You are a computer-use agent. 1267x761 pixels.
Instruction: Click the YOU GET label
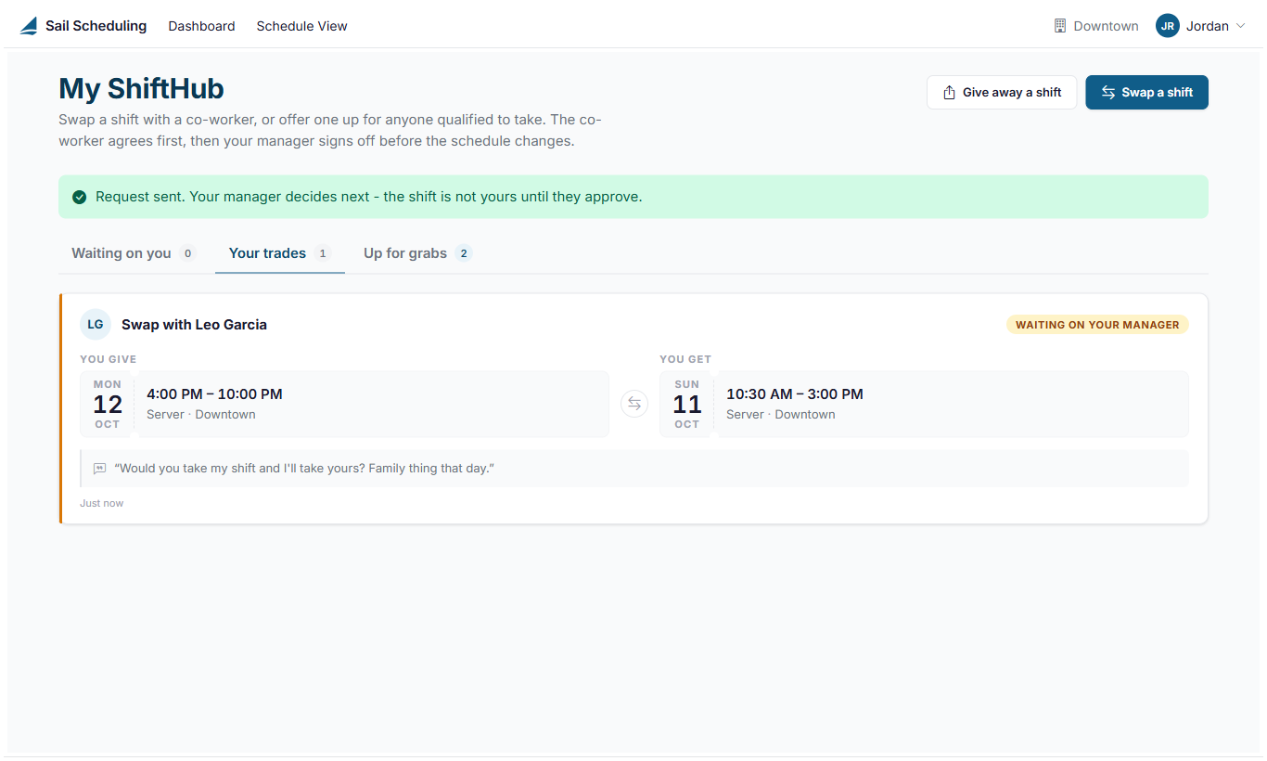tap(685, 359)
